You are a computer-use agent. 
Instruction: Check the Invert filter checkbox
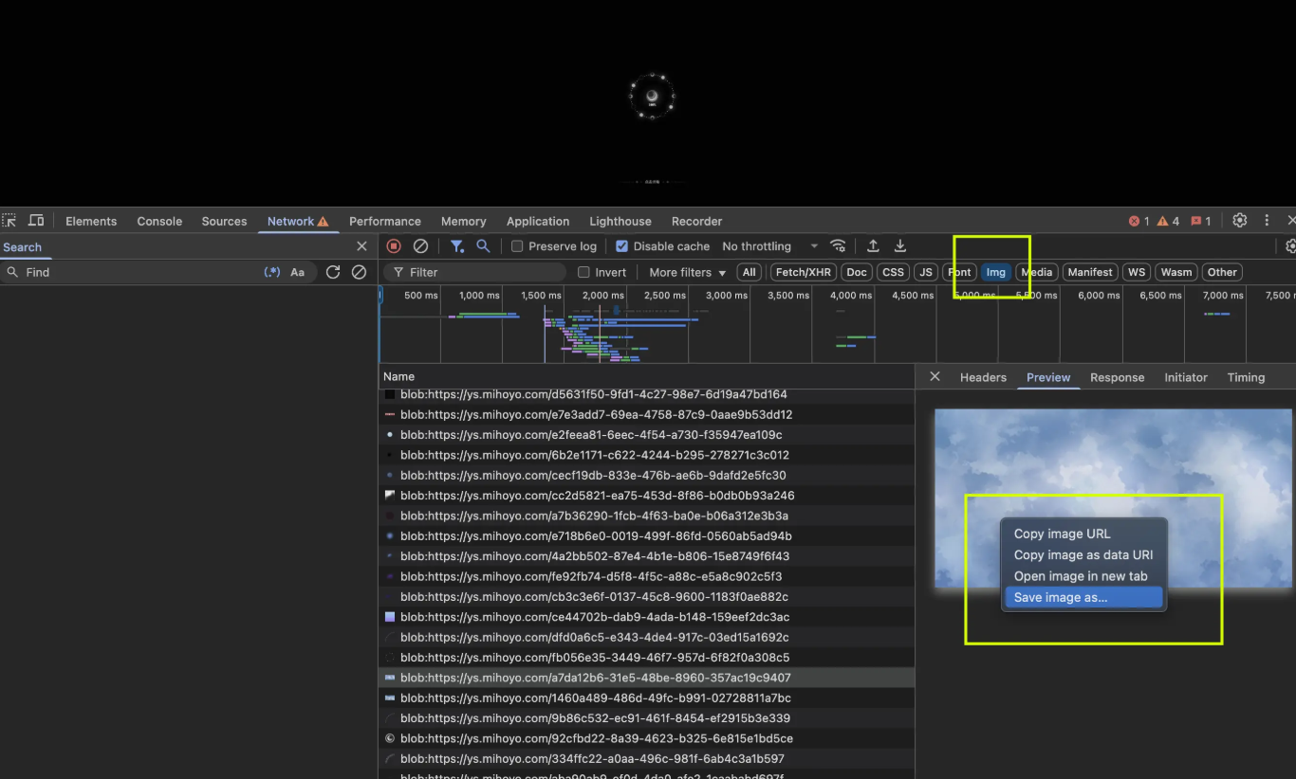(x=584, y=272)
